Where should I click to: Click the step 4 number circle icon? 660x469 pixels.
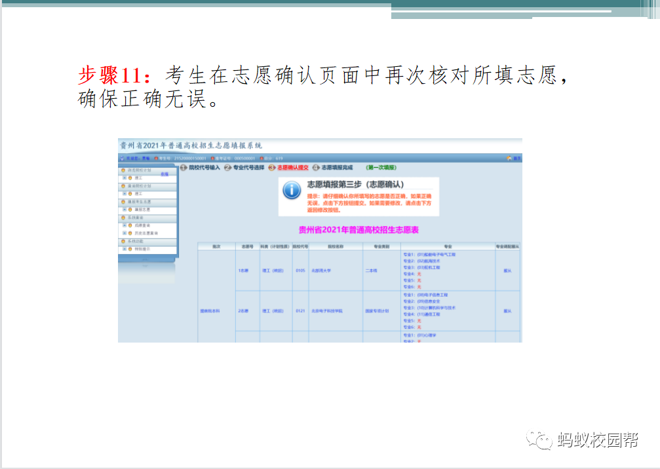click(x=316, y=168)
